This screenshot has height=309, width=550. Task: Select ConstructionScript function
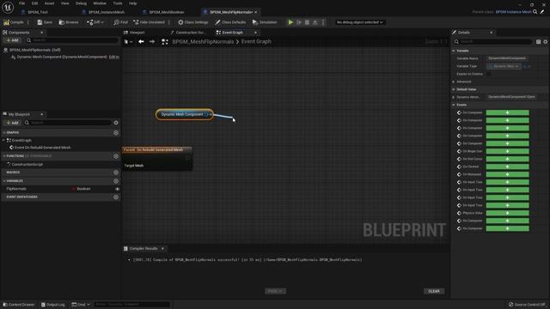click(x=27, y=164)
